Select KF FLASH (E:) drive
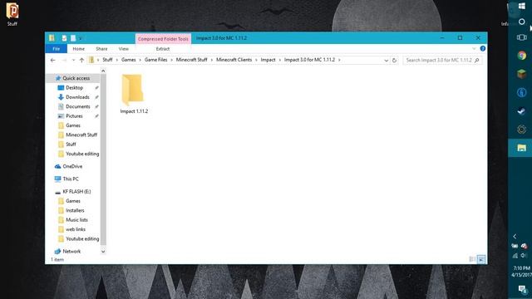 point(76,192)
